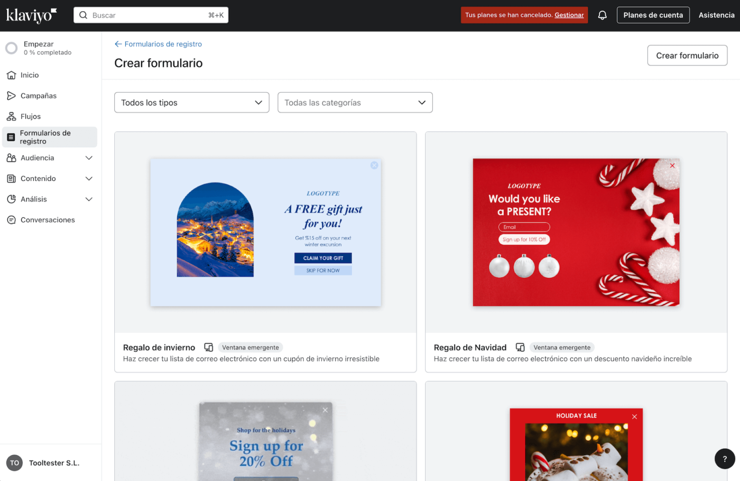740x481 pixels.
Task: Open Flujos in sidebar
Action: pos(50,116)
